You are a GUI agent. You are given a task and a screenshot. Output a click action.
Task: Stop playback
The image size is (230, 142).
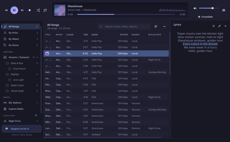30,10
